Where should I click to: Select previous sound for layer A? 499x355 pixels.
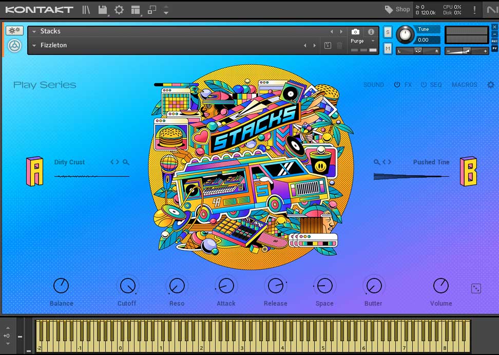[112, 162]
